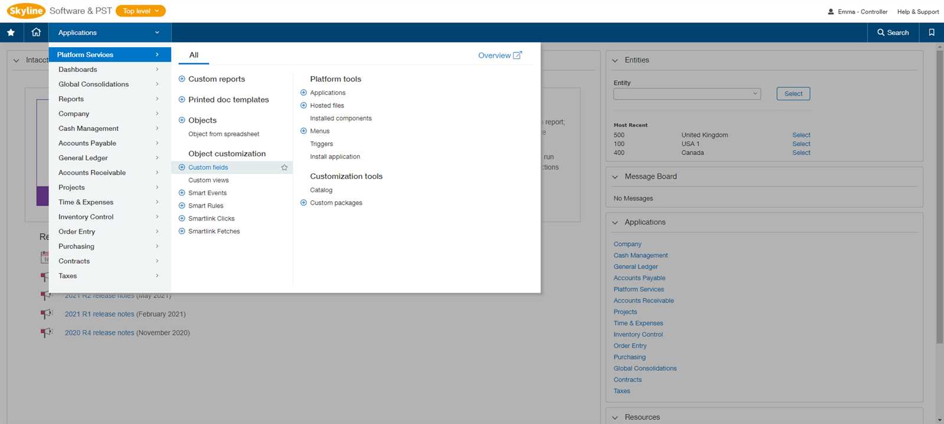This screenshot has width=944, height=424.
Task: Open General Ledger in the Applications panel
Action: pyautogui.click(x=635, y=267)
